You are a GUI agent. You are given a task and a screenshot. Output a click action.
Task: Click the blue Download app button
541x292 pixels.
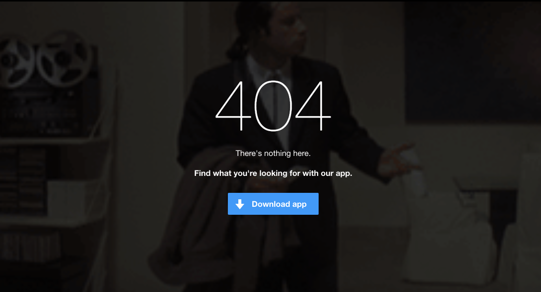tap(273, 204)
